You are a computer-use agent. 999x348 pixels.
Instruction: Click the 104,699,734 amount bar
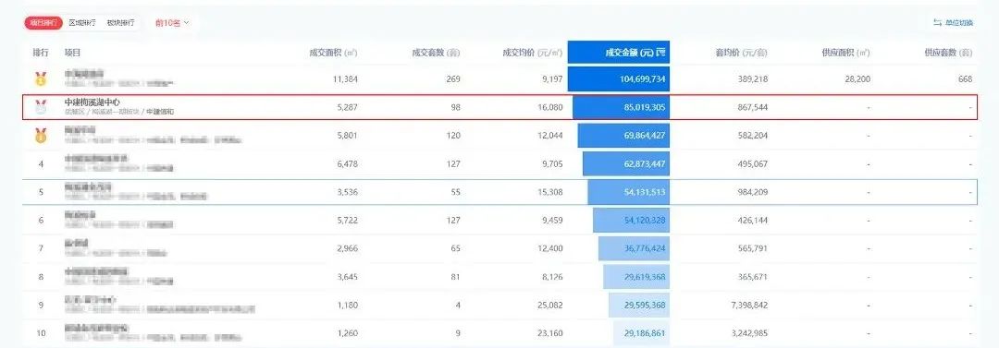click(618, 79)
